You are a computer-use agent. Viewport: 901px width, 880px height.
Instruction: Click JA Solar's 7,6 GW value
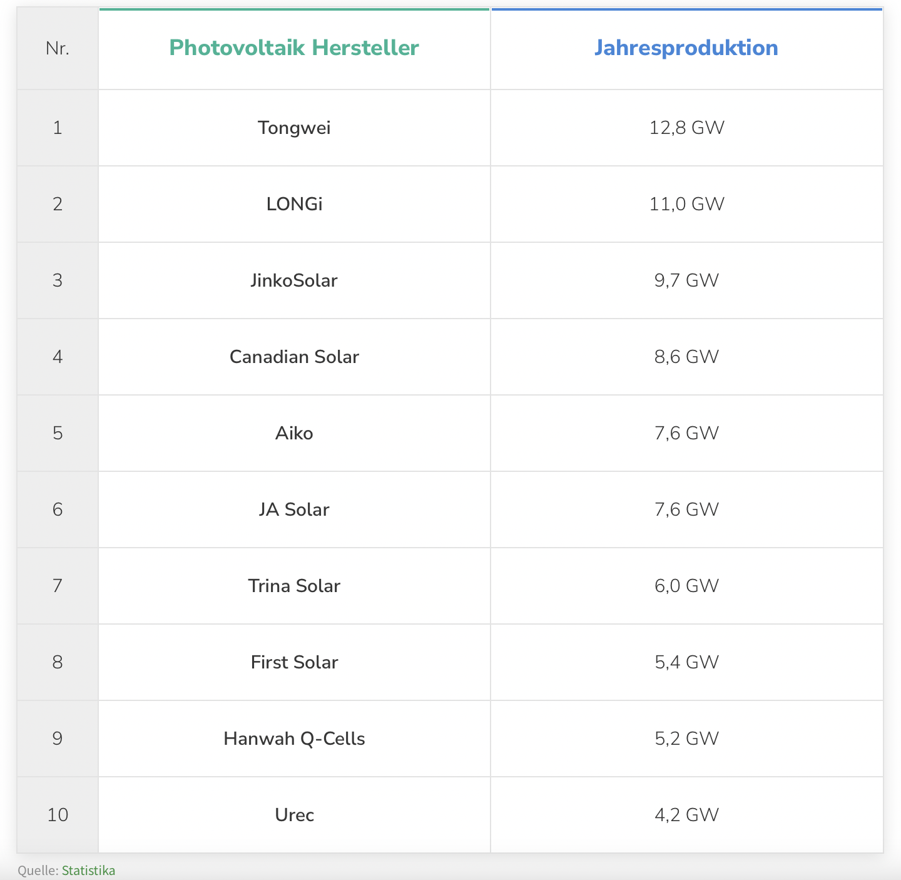pos(686,509)
